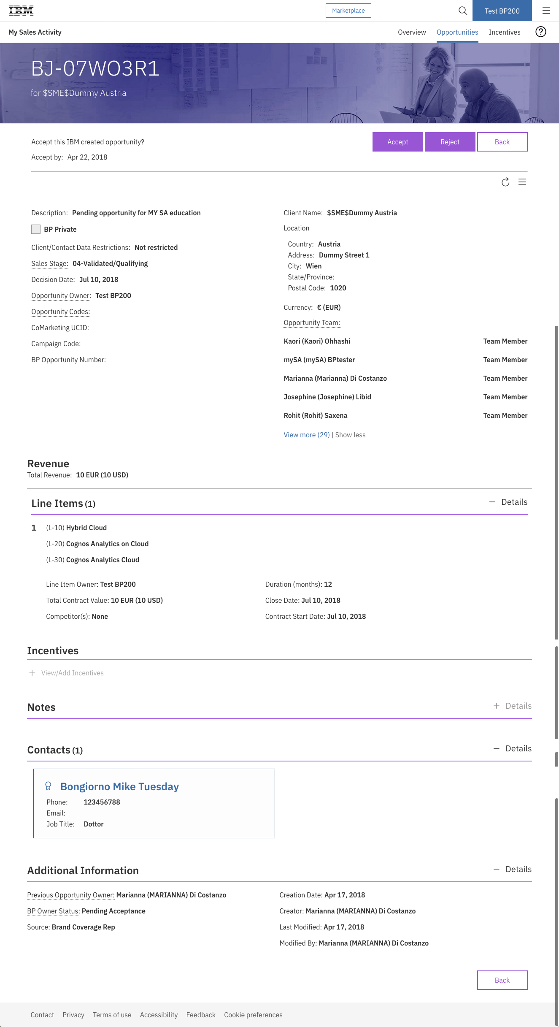Viewport: 559px width, 1027px height.
Task: Open Feedback footer link
Action: [201, 1015]
